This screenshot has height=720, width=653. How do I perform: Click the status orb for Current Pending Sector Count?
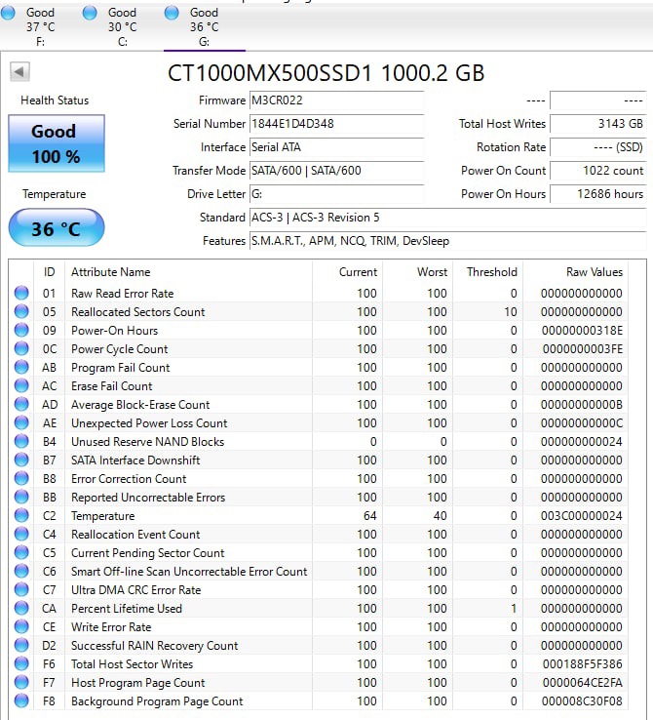[x=21, y=552]
